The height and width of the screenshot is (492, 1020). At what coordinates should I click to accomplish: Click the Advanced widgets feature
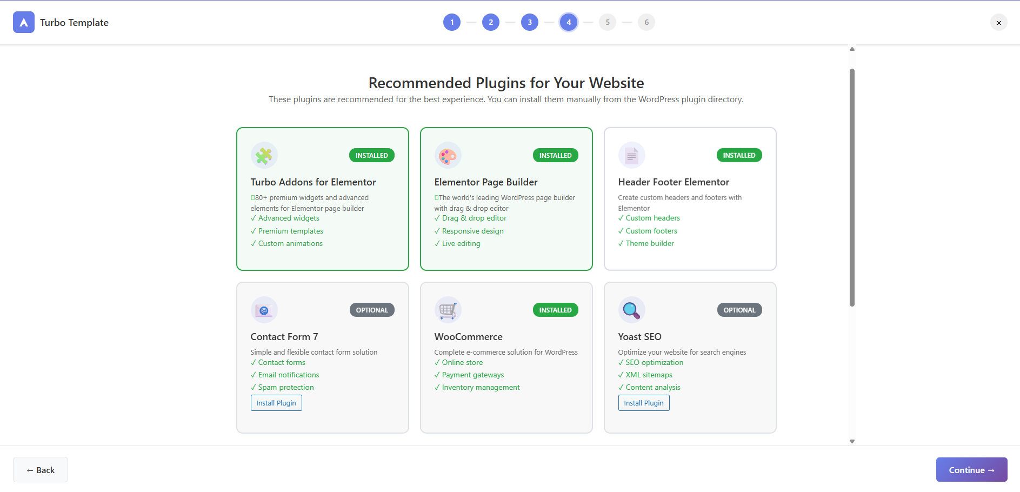coord(285,218)
